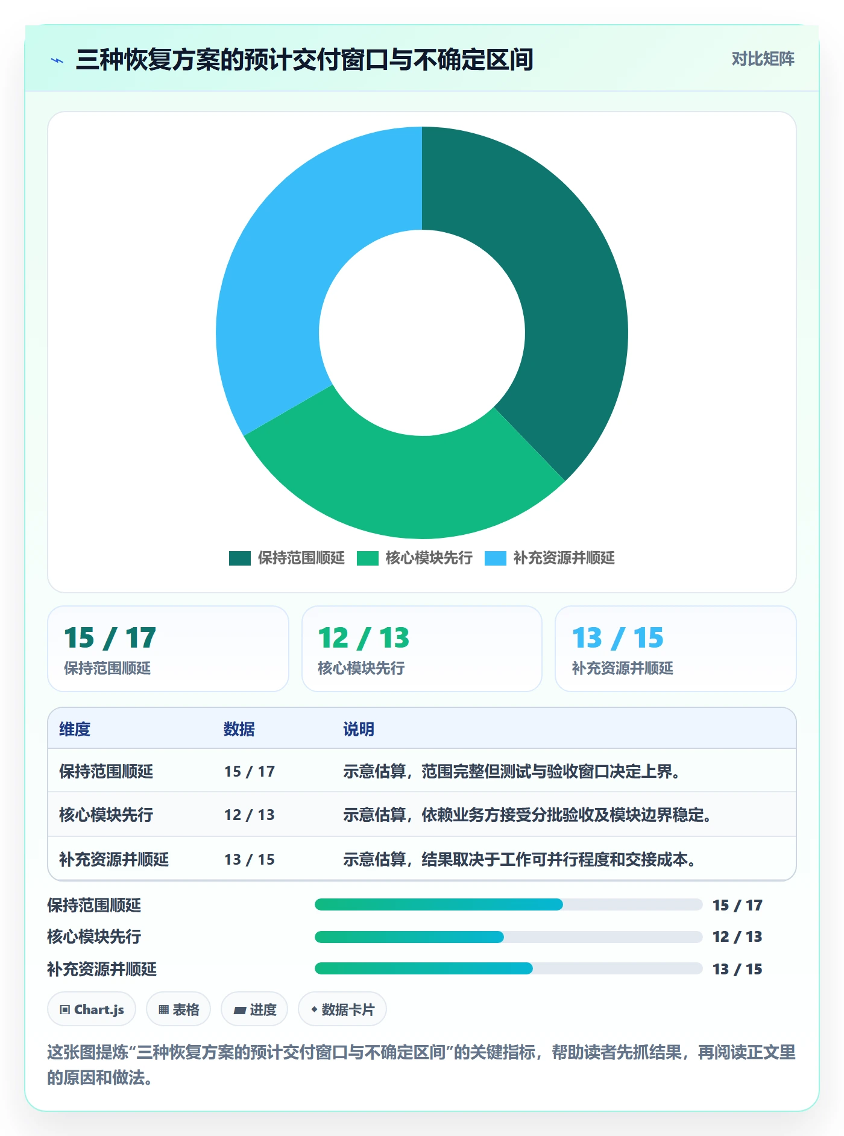
Task: Open the 15 / 17 data card
Action: pyautogui.click(x=168, y=649)
